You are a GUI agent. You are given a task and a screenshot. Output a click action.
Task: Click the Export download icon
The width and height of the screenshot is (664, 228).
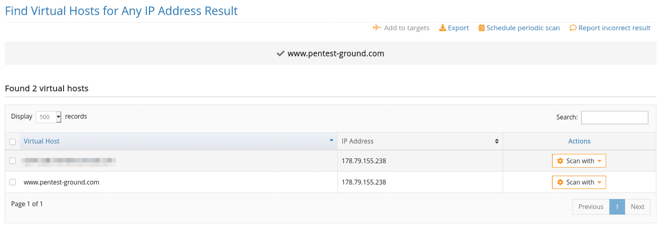click(x=442, y=28)
